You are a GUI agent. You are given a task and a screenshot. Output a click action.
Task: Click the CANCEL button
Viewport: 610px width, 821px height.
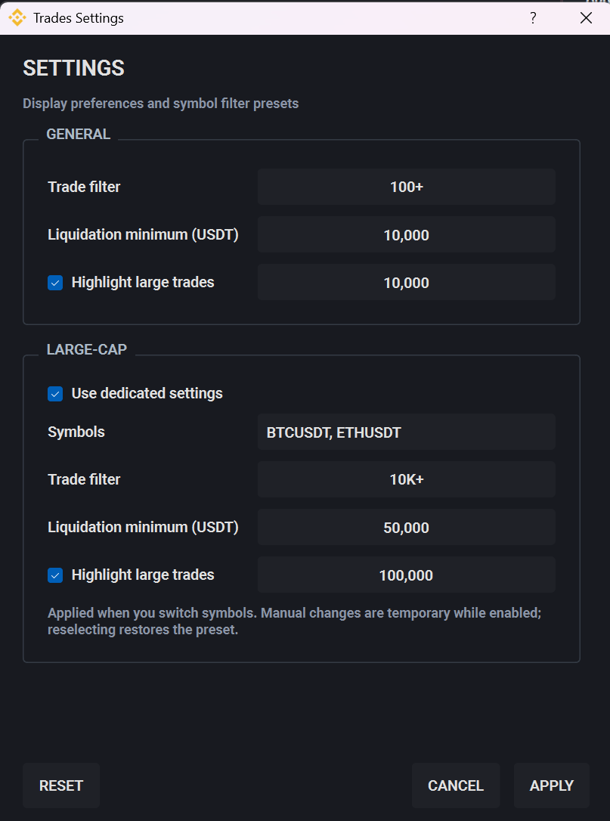456,785
